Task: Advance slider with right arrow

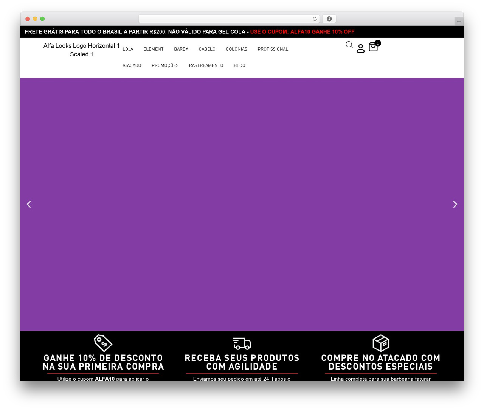Action: pyautogui.click(x=455, y=204)
